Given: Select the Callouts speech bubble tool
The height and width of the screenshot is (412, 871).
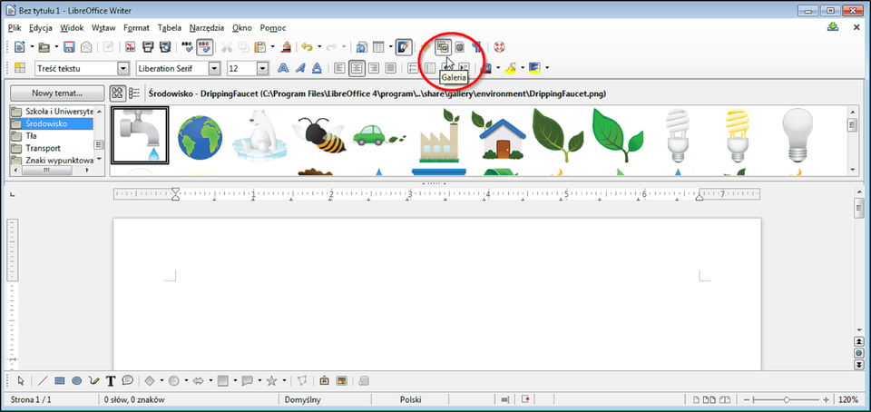Looking at the screenshot, I should (x=128, y=381).
